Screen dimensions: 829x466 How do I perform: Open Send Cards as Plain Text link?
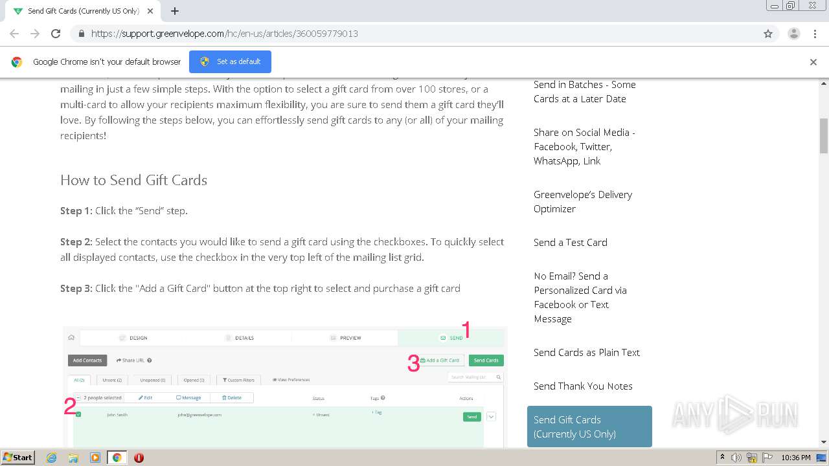tap(587, 352)
